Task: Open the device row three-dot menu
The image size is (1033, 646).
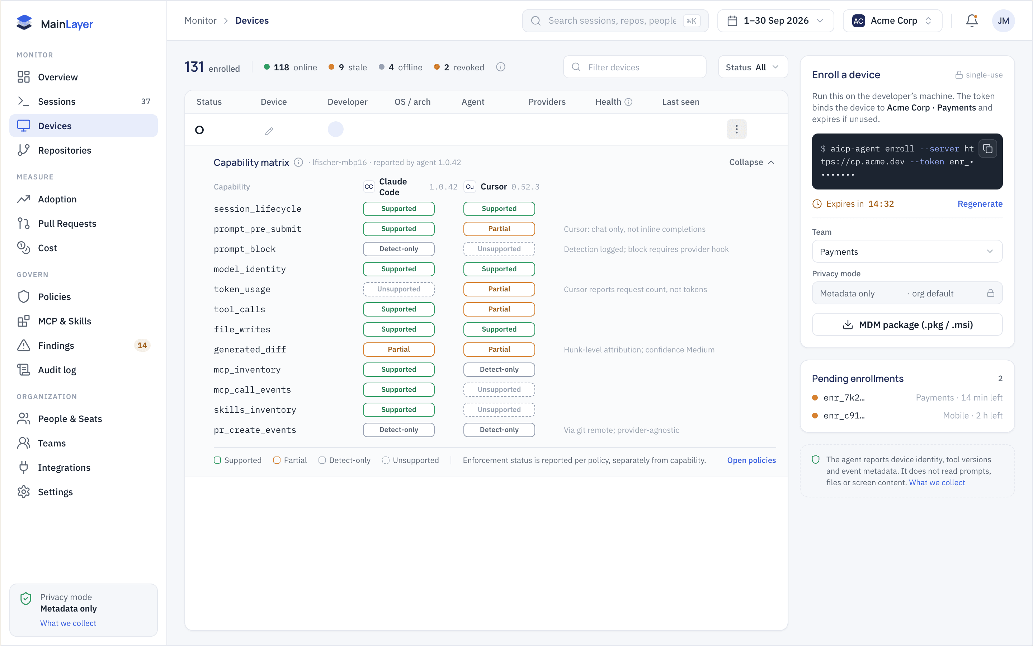Action: coord(736,130)
